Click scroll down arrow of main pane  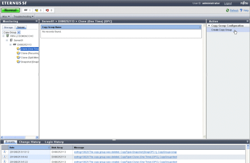(204, 136)
